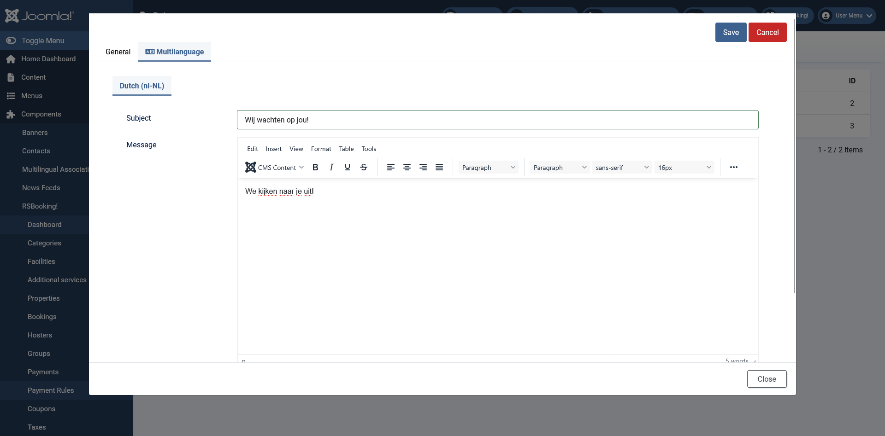Toggle Menu in the sidebar
This screenshot has height=436, width=885.
44,41
